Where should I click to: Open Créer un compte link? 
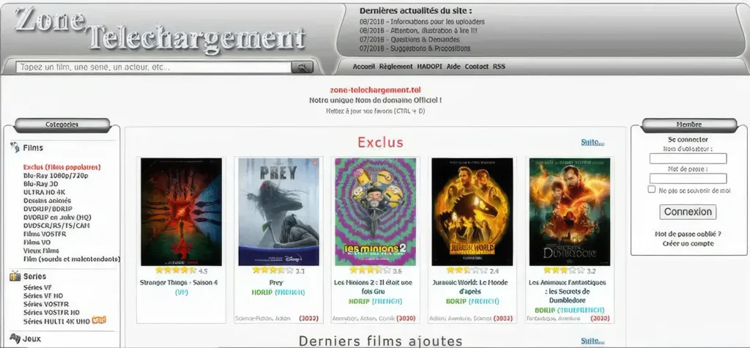(688, 244)
